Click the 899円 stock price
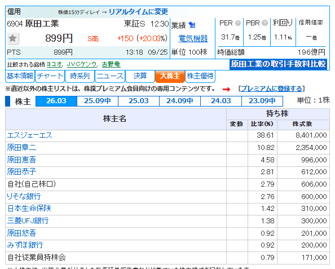This screenshot has height=269, width=335. (x=59, y=38)
